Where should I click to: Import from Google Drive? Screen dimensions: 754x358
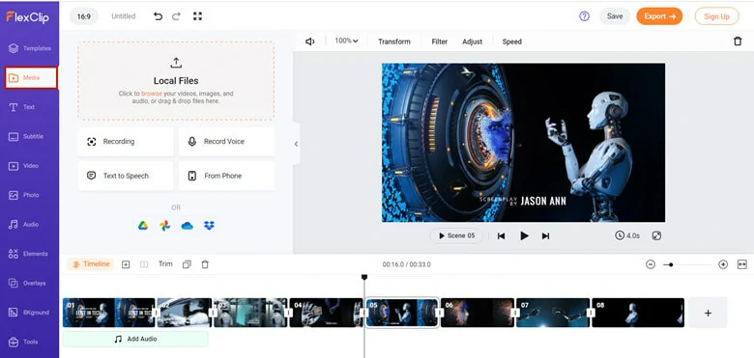143,226
